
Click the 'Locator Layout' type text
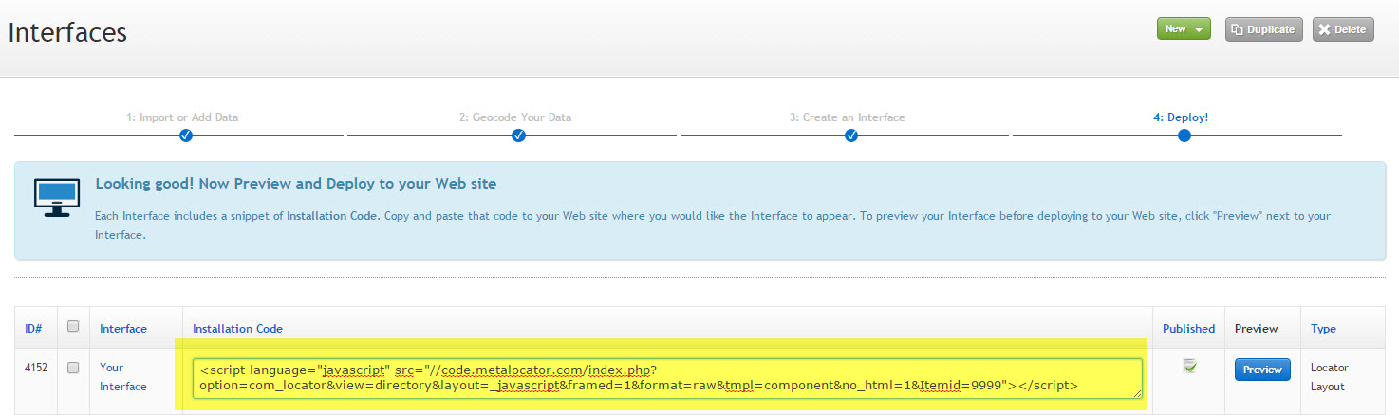tap(1330, 376)
